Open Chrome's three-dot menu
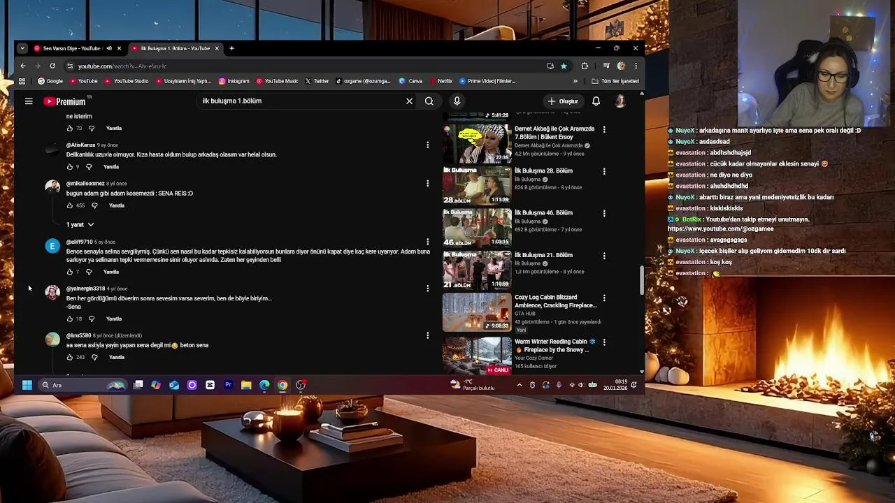This screenshot has width=895, height=503. click(x=636, y=66)
